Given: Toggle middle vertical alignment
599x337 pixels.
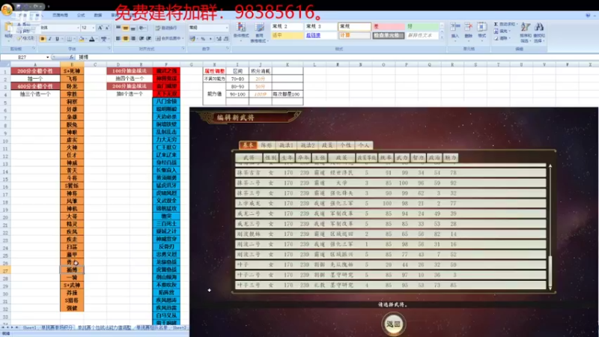Looking at the screenshot, I should [125, 28].
